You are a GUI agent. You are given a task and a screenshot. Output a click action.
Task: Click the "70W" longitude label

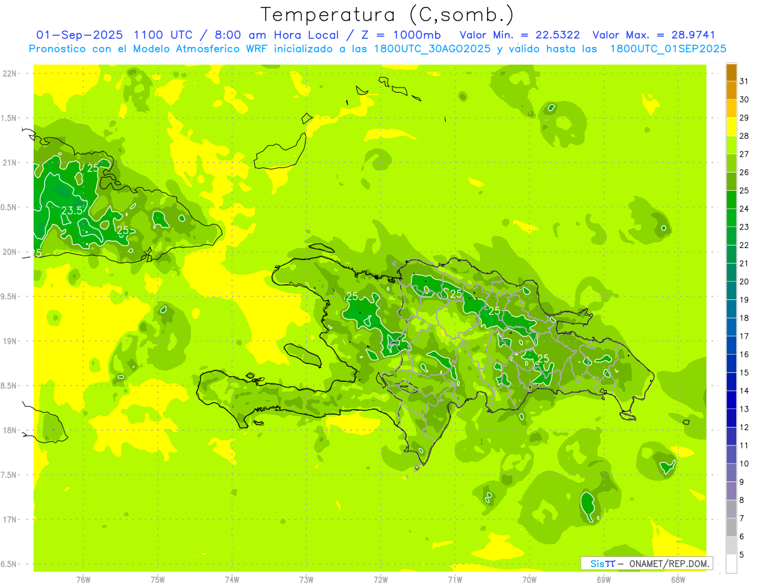pyautogui.click(x=529, y=580)
